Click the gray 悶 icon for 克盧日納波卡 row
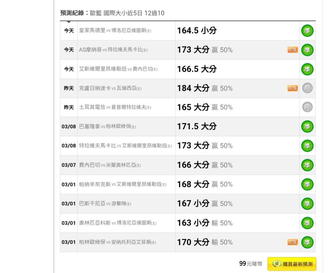Image resolution: width=333 pixels, height=273 pixels. tap(307, 88)
